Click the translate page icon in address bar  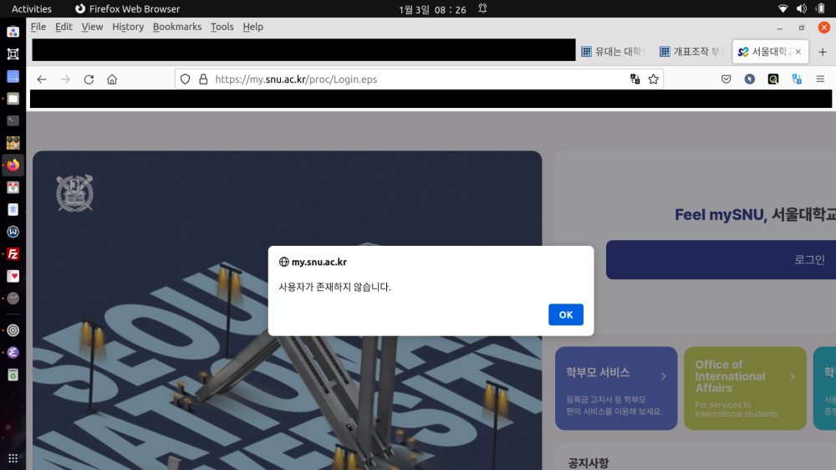(x=635, y=79)
